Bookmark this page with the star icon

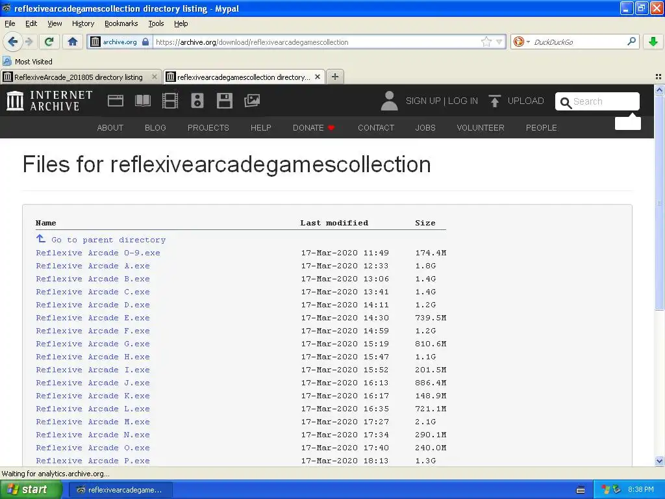(486, 42)
